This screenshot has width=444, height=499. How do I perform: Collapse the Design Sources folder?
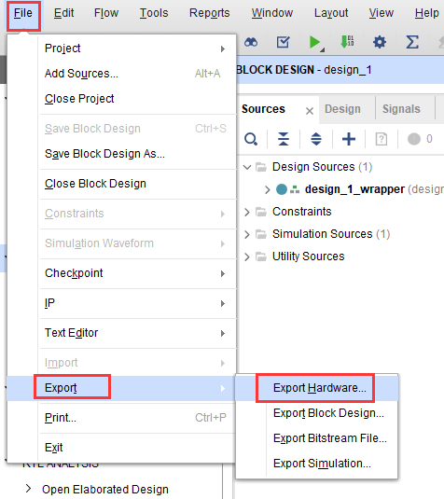(x=247, y=167)
